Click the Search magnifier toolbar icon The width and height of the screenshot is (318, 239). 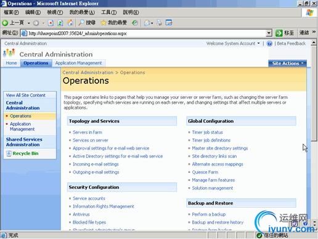(x=81, y=22)
